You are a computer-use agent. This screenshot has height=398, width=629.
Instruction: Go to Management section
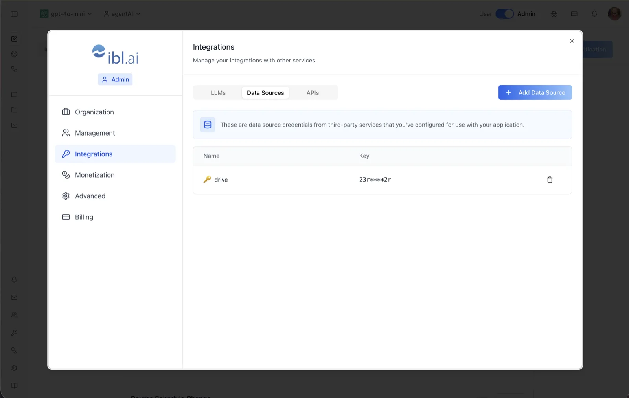115,133
